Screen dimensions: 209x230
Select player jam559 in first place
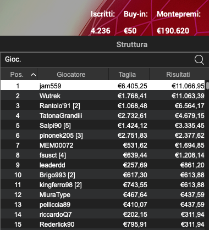(103, 86)
